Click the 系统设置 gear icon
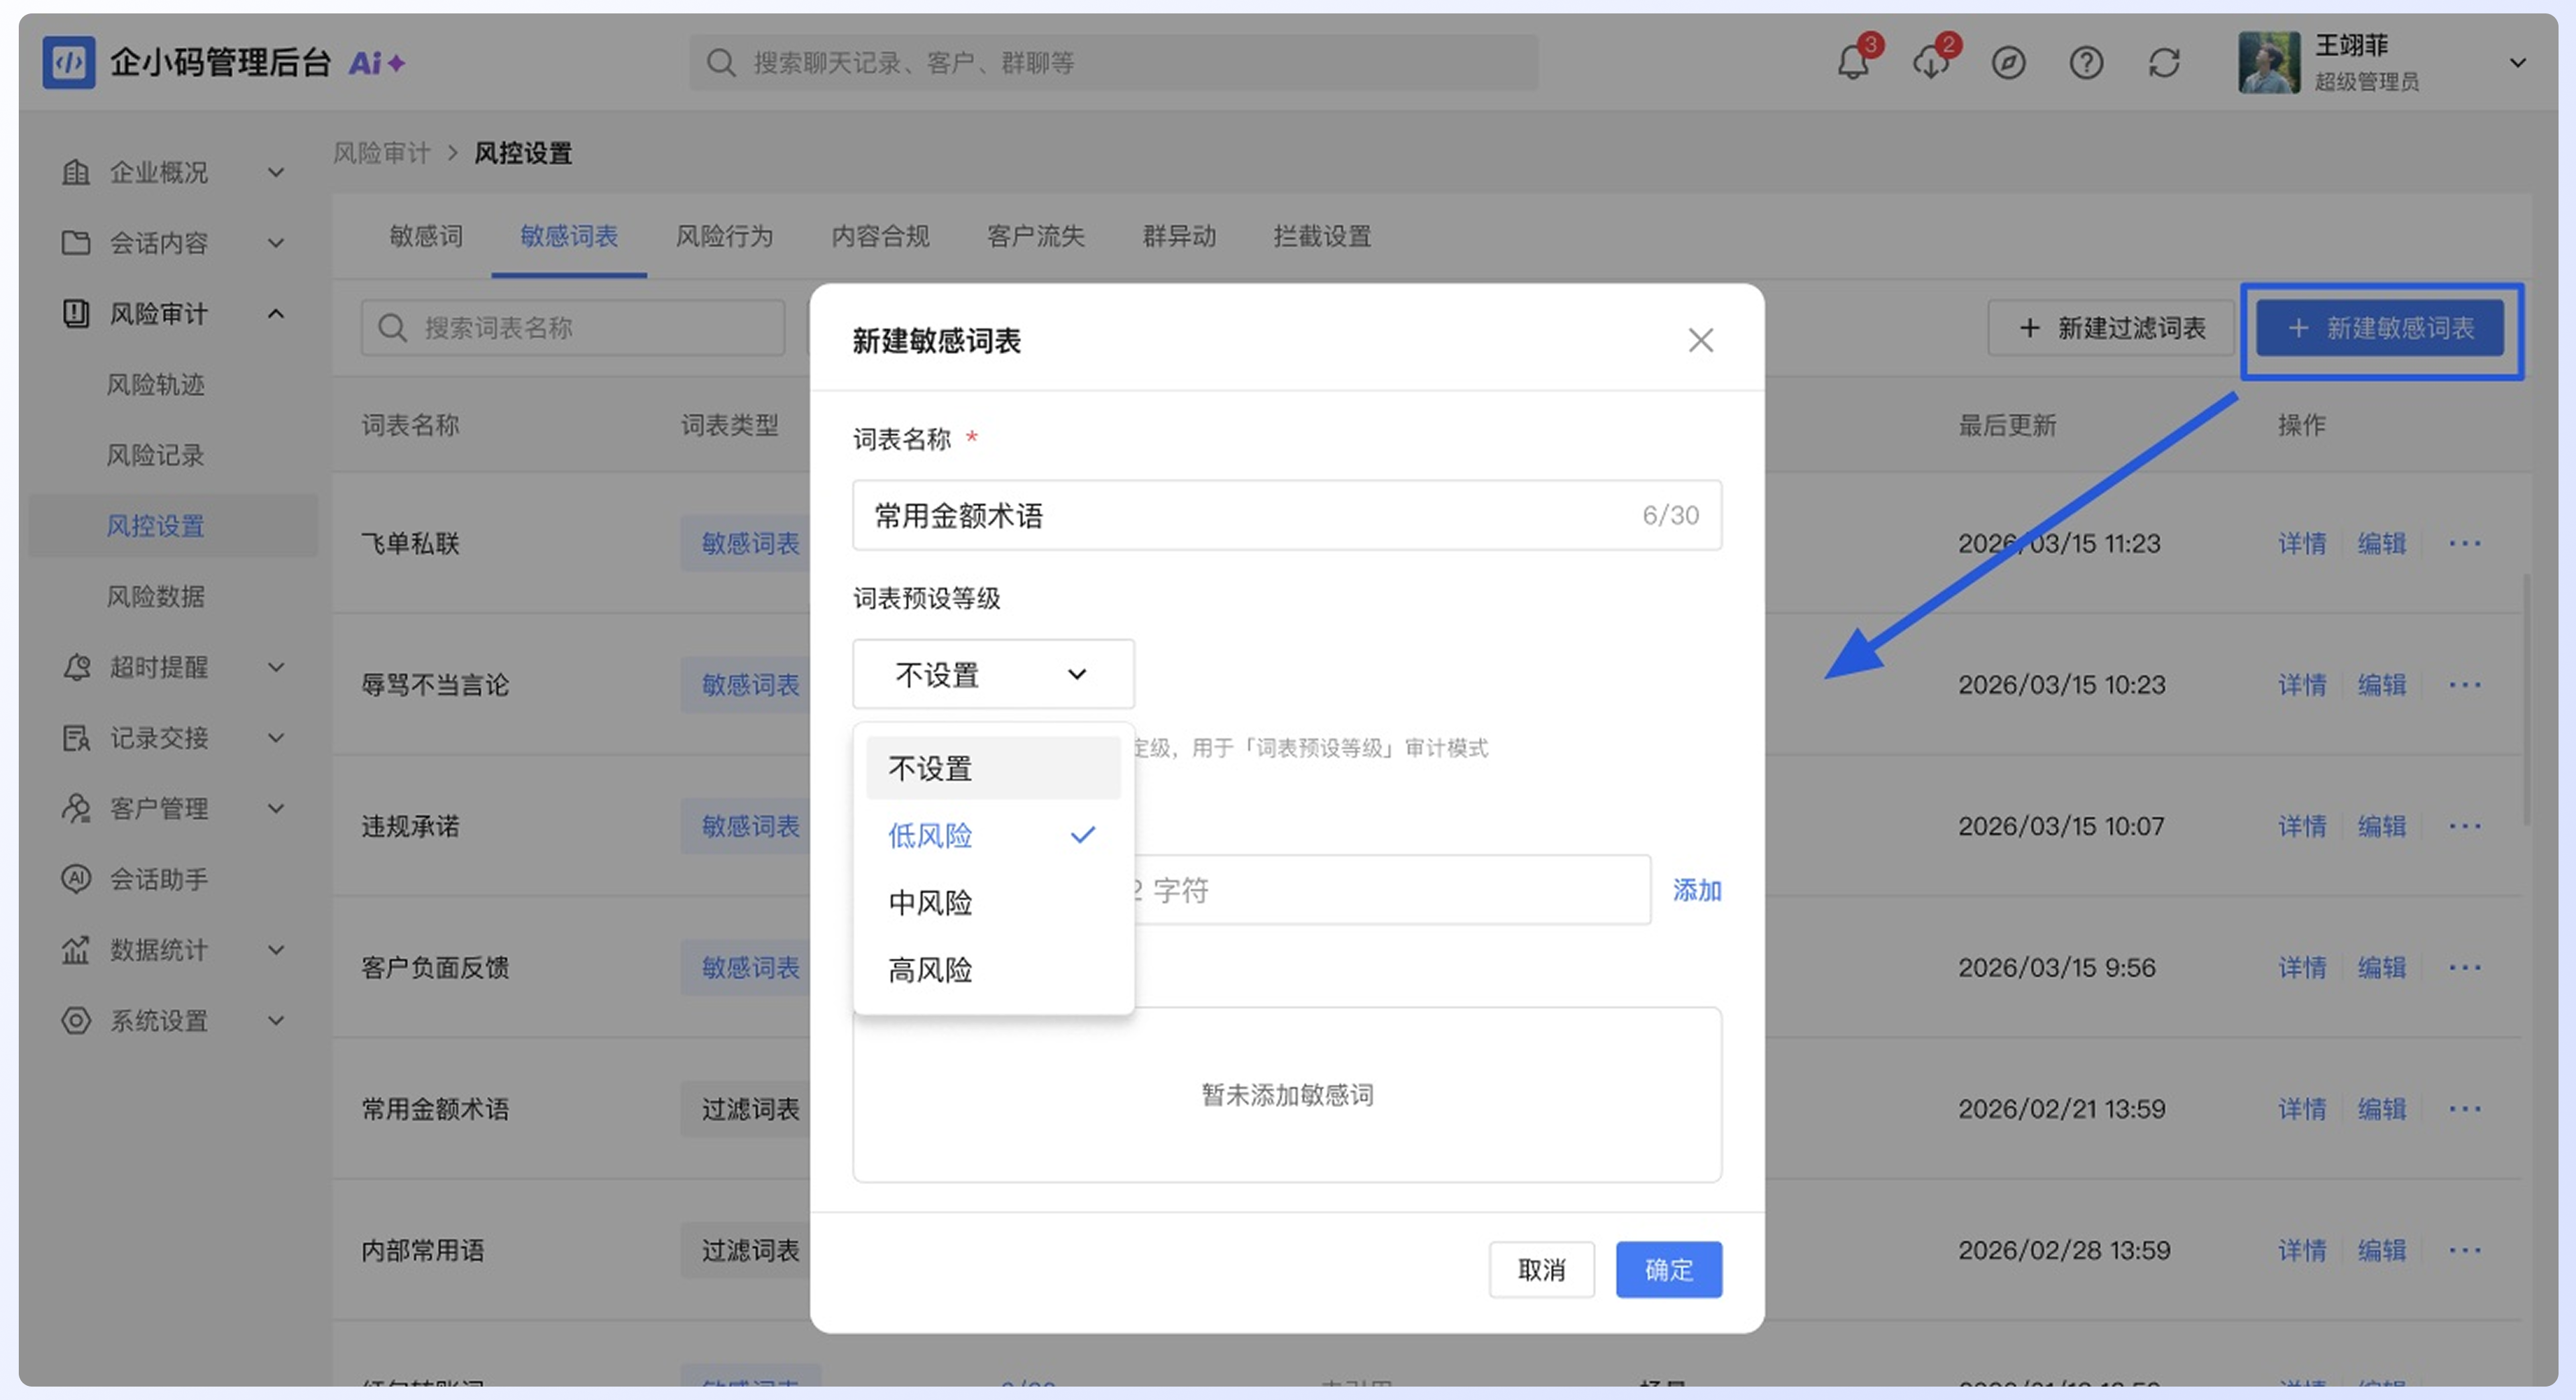 click(x=76, y=1020)
